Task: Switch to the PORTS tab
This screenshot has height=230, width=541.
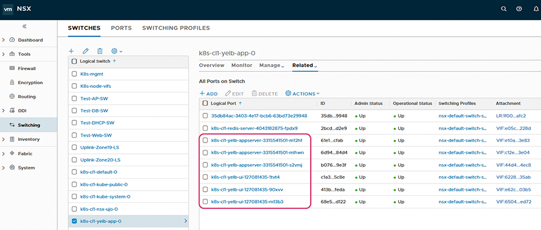Action: coord(121,28)
